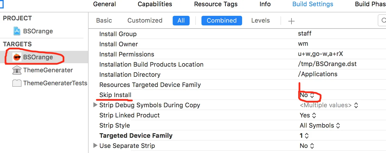This screenshot has width=386, height=153.
Task: Switch to Levels view
Action: pyautogui.click(x=260, y=21)
